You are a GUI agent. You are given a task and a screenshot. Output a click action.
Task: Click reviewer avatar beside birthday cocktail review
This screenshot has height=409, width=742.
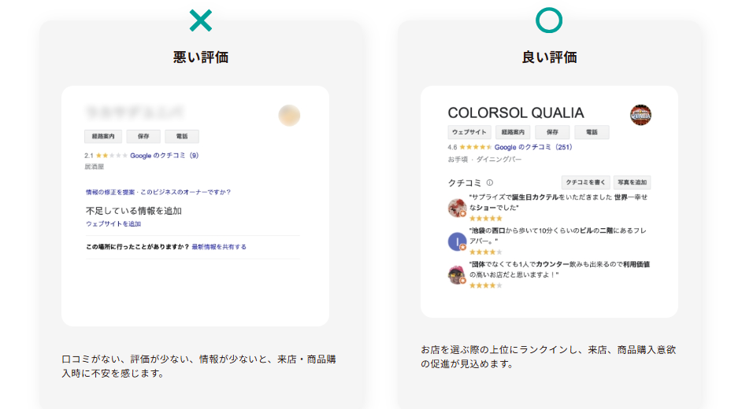point(457,208)
